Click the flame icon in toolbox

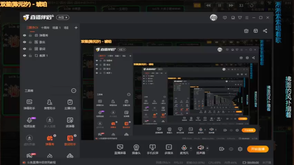[50, 155]
